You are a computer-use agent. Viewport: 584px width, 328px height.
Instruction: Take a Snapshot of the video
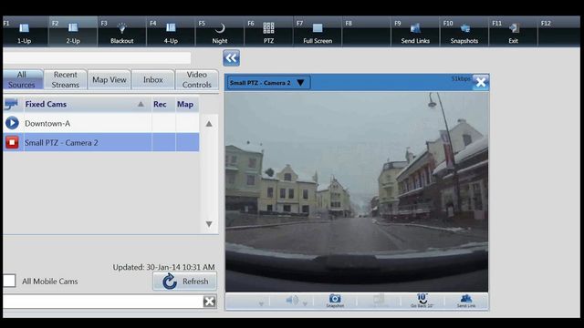[335, 301]
